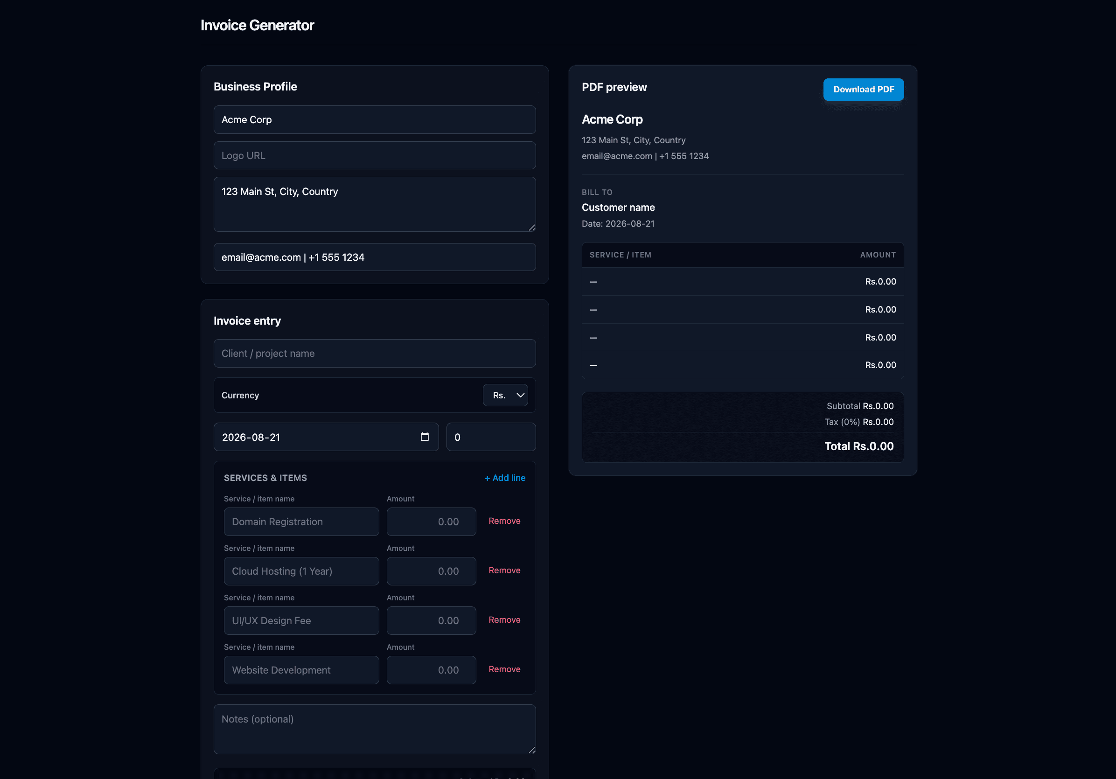This screenshot has height=779, width=1116.
Task: Click the amount field beside Cloud Hosting
Action: click(x=431, y=571)
